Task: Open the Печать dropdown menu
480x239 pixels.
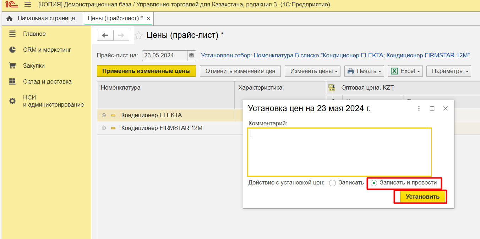Action: (x=364, y=71)
